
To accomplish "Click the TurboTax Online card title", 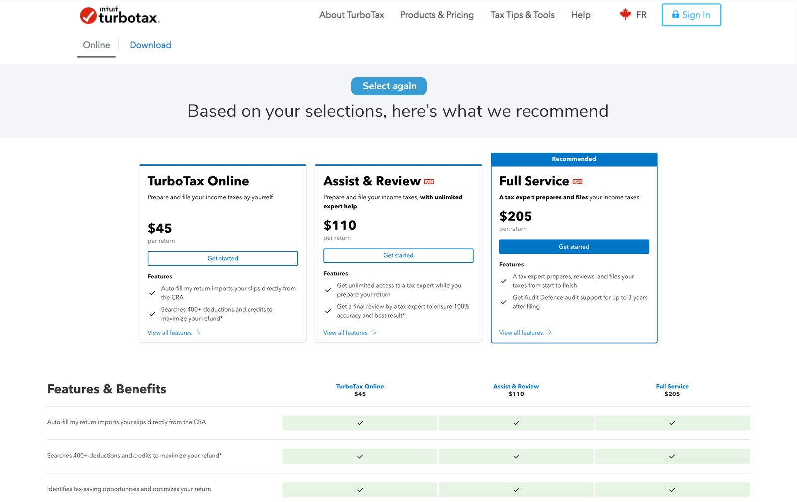I will pyautogui.click(x=198, y=181).
